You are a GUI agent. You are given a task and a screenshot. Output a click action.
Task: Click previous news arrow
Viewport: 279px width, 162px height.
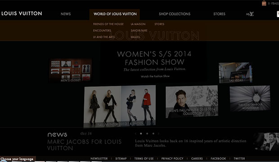[135, 134]
